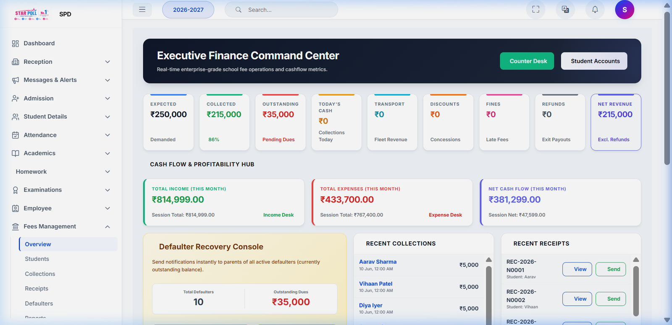Image resolution: width=672 pixels, height=325 pixels.
Task: Expand the Employee chevron
Action: pyautogui.click(x=108, y=208)
